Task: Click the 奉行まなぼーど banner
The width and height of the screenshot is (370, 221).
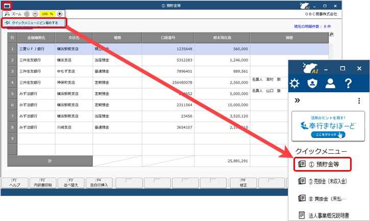Action: [x=328, y=126]
